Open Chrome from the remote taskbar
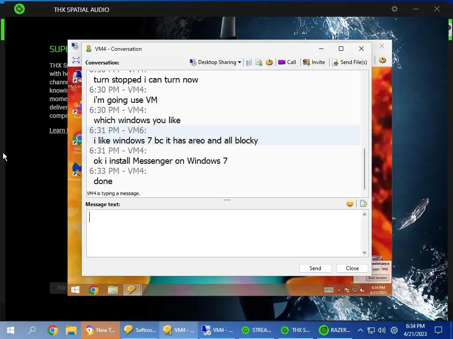The height and width of the screenshot is (339, 453). pos(93,290)
